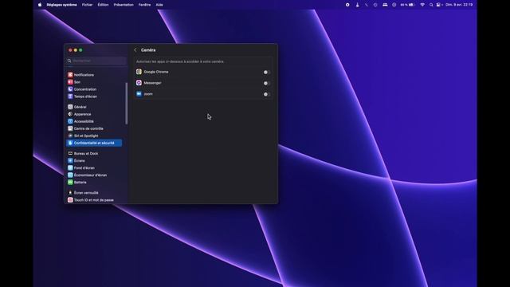The height and width of the screenshot is (287, 510).
Task: Close the Réglages système window
Action: click(70, 50)
